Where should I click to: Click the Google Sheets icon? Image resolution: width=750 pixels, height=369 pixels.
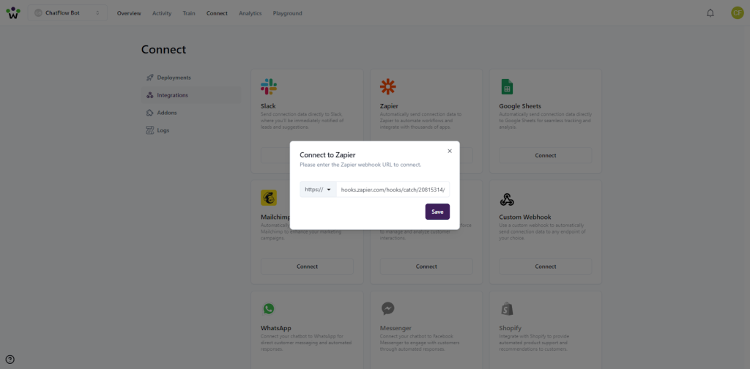(x=506, y=87)
